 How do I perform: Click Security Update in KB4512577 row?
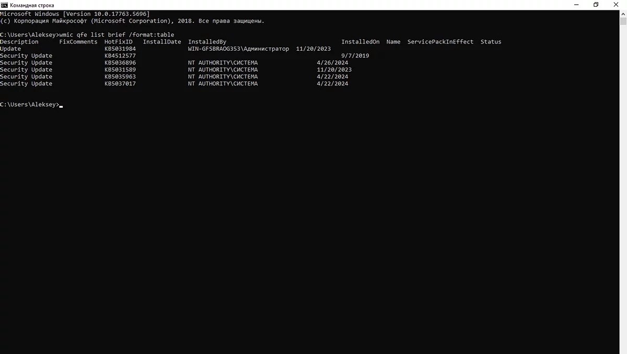pos(26,55)
